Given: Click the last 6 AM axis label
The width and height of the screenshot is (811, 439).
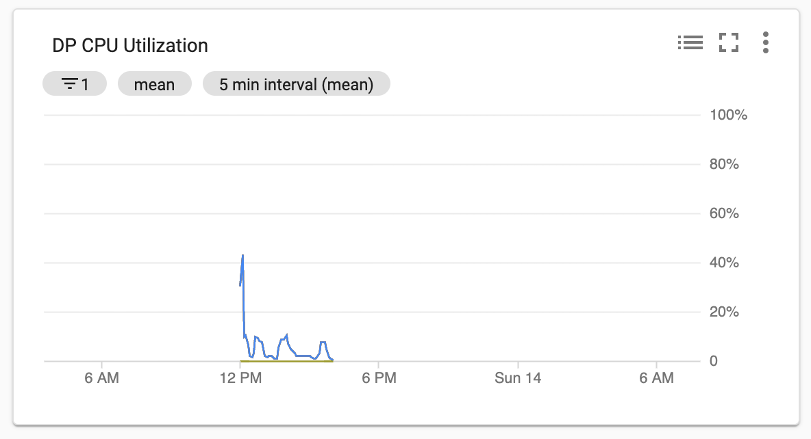Looking at the screenshot, I should (656, 377).
